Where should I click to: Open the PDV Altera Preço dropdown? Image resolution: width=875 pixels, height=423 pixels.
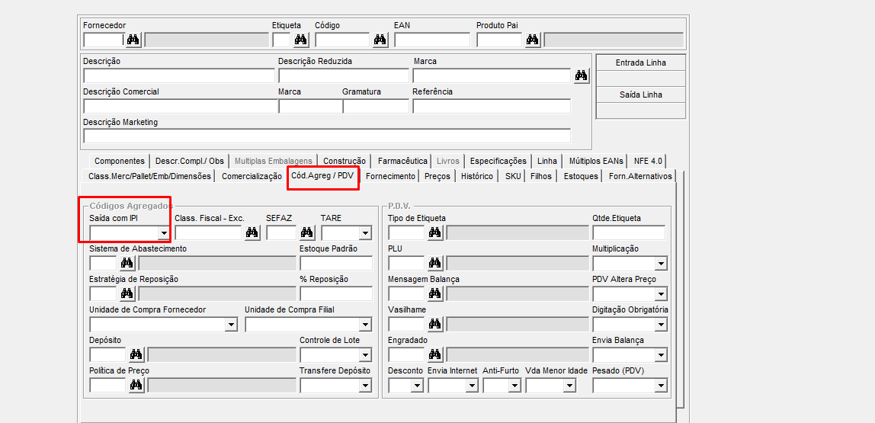661,294
